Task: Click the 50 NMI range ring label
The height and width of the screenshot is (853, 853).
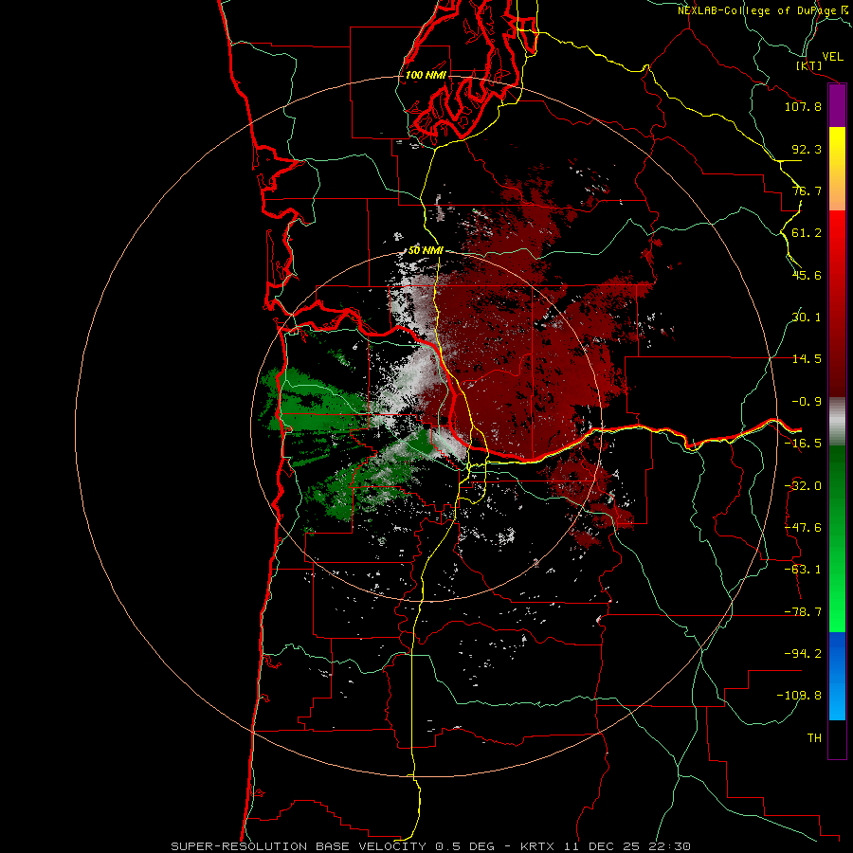Action: coord(426,250)
